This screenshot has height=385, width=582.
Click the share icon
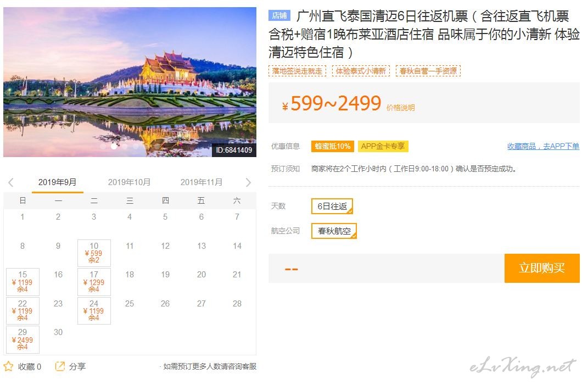60,366
